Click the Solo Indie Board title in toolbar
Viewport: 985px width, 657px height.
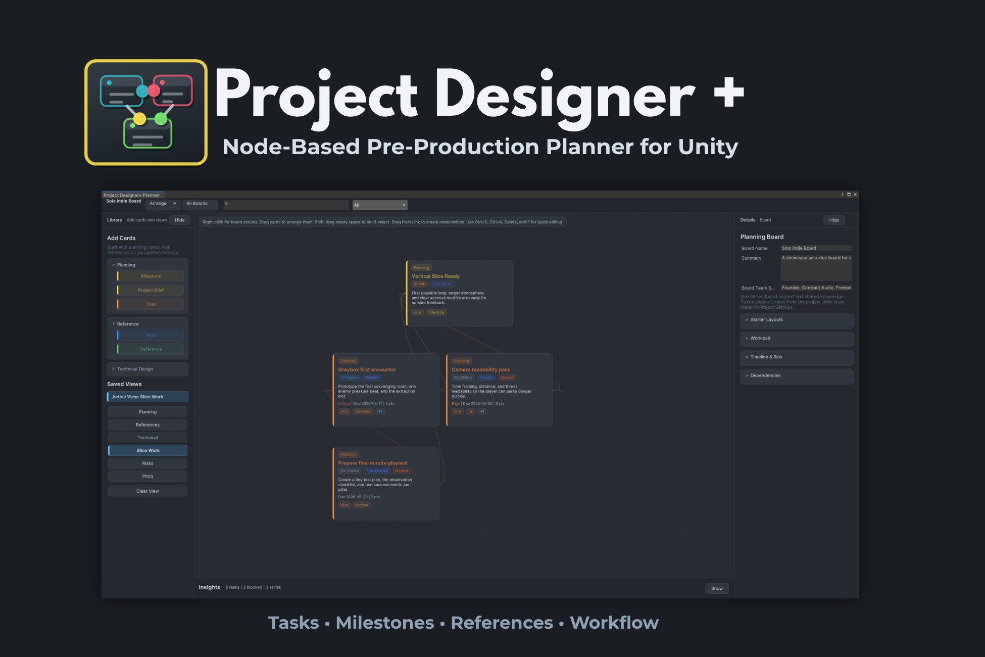[123, 202]
